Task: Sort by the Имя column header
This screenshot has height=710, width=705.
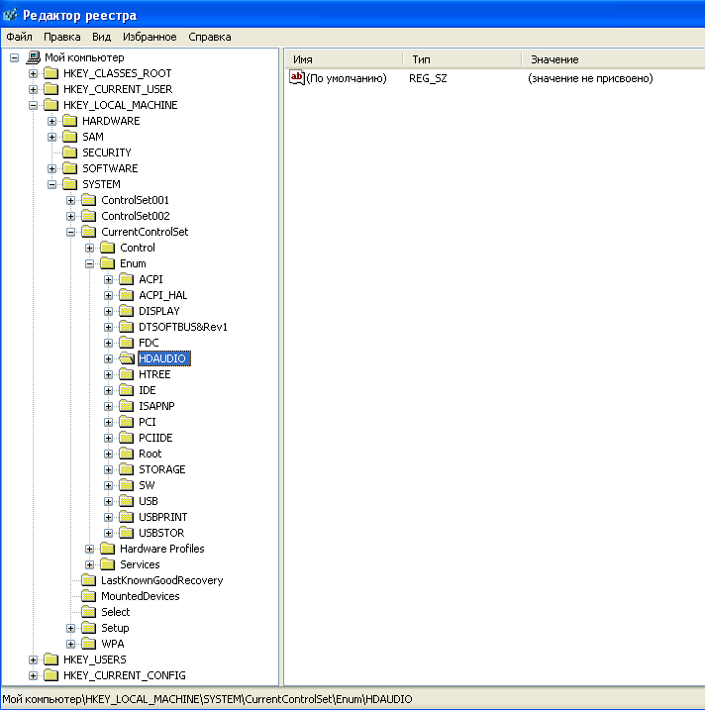Action: click(345, 59)
